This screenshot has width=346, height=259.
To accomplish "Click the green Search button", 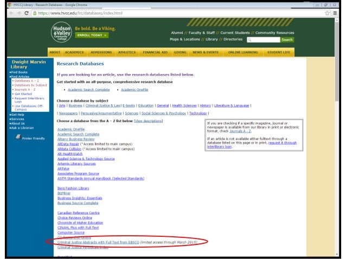I will (x=287, y=39).
